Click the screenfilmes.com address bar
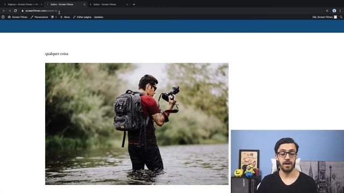 click(x=173, y=11)
